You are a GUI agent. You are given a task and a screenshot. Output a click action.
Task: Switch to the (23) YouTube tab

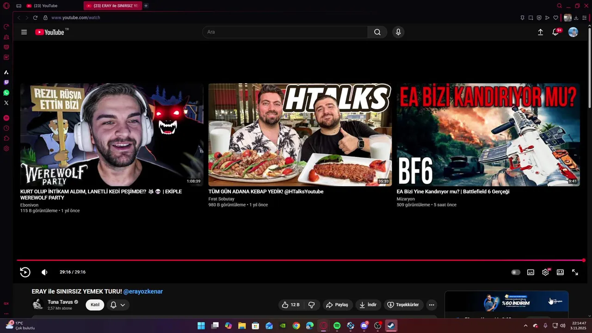53,6
